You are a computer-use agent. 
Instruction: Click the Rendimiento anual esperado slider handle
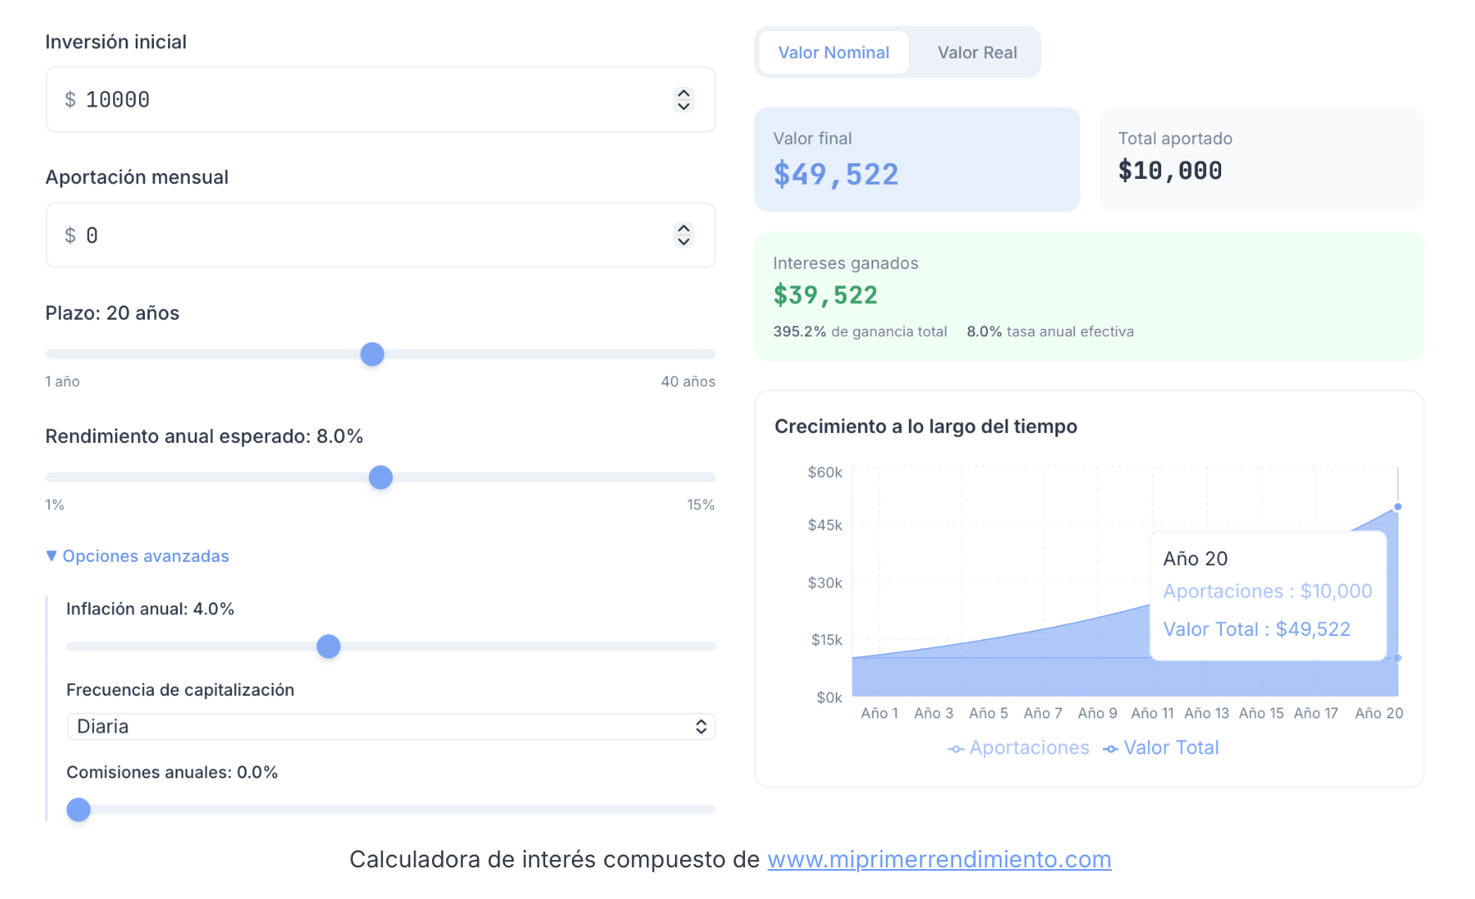pos(380,478)
